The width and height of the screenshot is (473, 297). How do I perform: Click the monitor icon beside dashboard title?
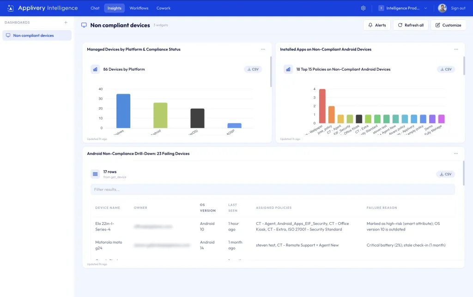tap(84, 25)
